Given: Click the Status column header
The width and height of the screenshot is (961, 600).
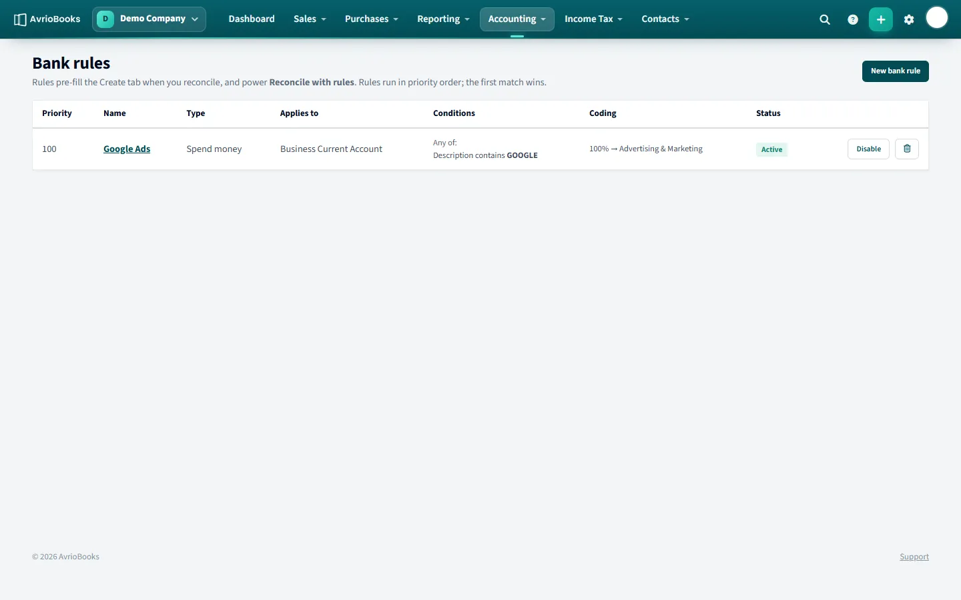Looking at the screenshot, I should tap(768, 113).
